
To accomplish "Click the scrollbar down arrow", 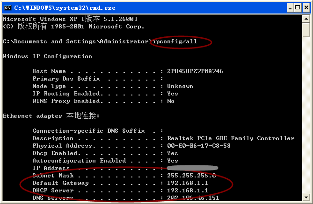I will (306, 197).
